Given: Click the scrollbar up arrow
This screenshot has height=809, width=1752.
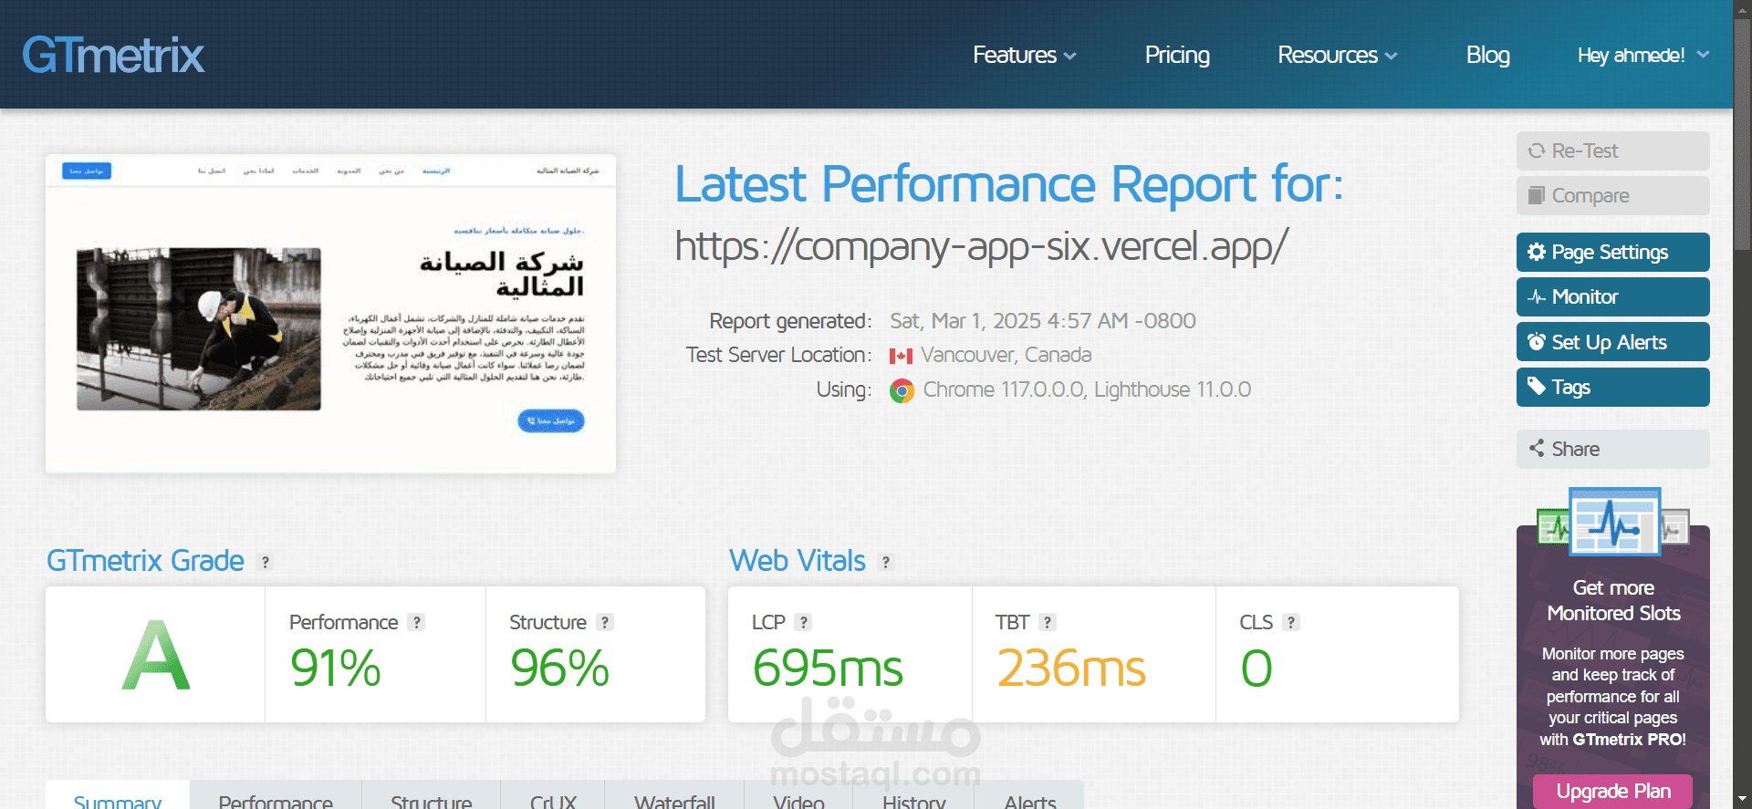Looking at the screenshot, I should click(1743, 8).
